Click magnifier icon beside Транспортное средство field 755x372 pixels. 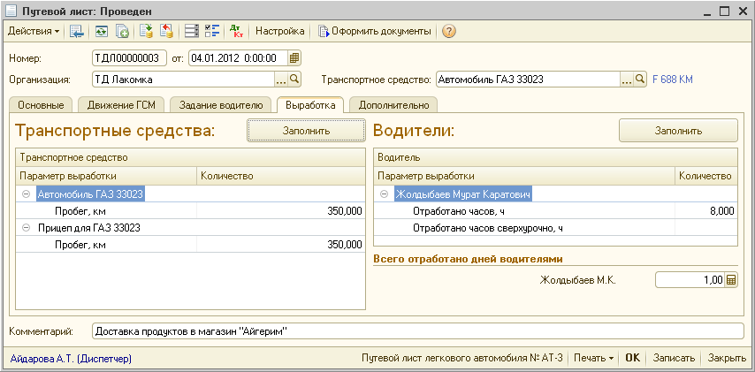(640, 80)
